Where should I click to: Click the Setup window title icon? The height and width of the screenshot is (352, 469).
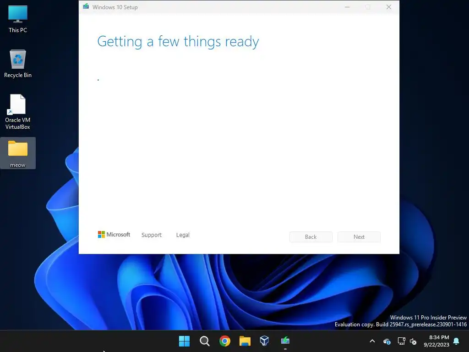86,6
